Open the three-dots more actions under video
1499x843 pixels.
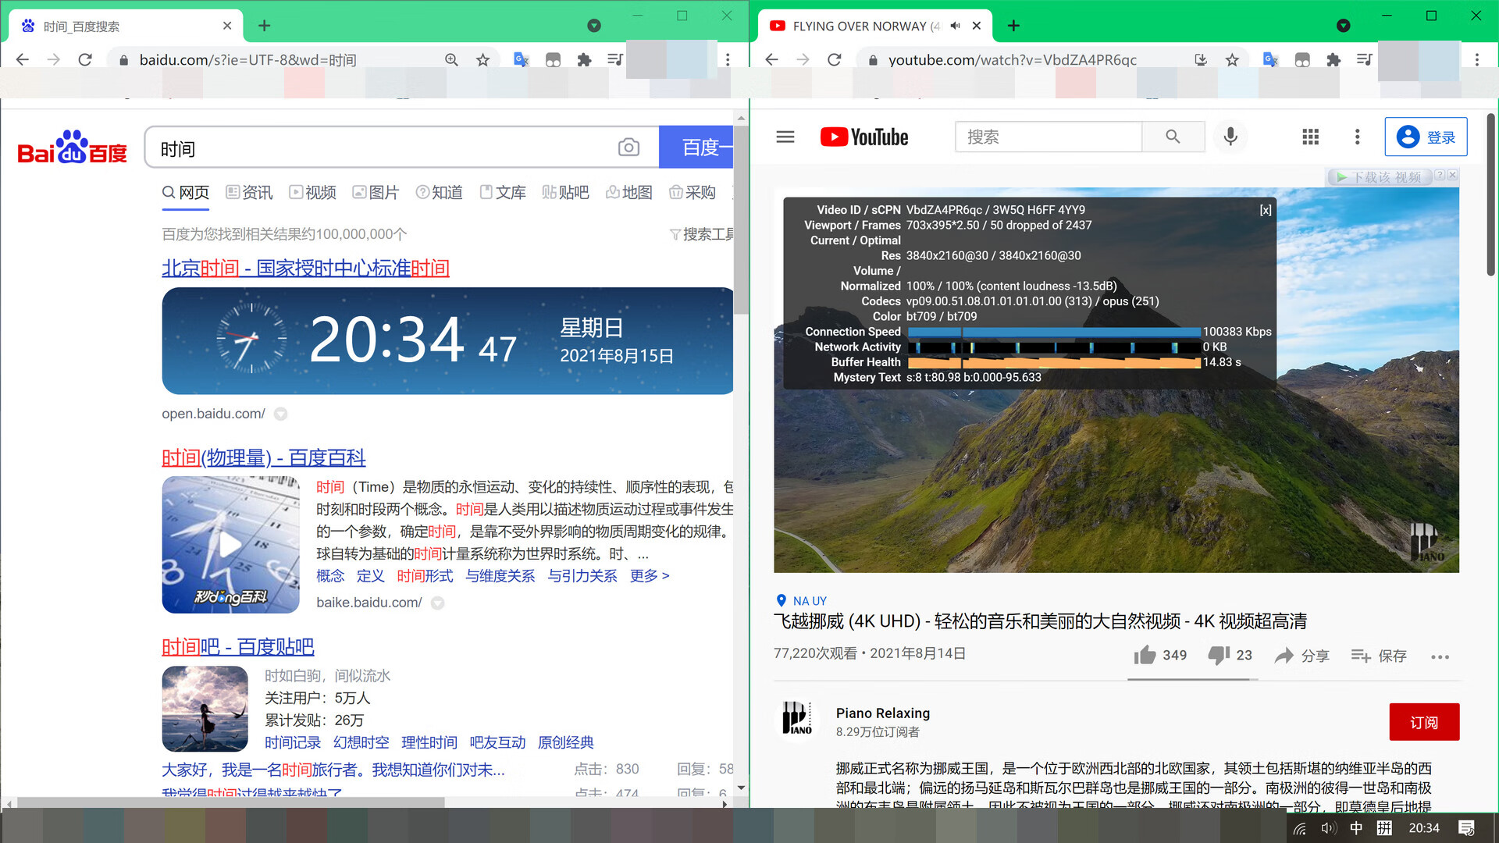click(x=1440, y=656)
